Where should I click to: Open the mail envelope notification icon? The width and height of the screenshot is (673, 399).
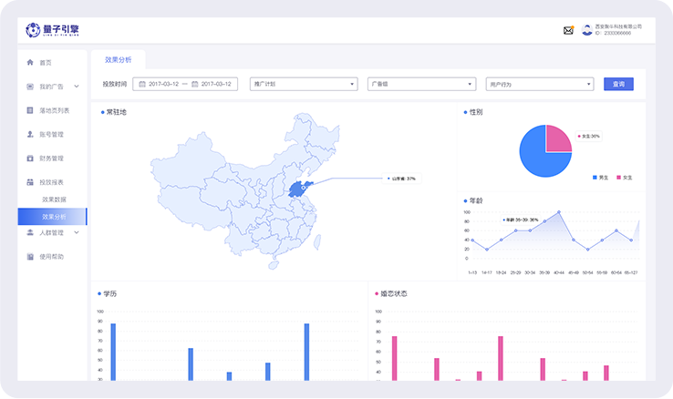pyautogui.click(x=568, y=30)
